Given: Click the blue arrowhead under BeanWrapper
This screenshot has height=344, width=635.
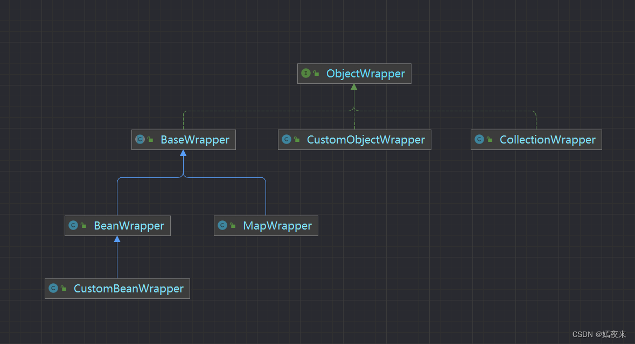Looking at the screenshot, I should click(117, 239).
